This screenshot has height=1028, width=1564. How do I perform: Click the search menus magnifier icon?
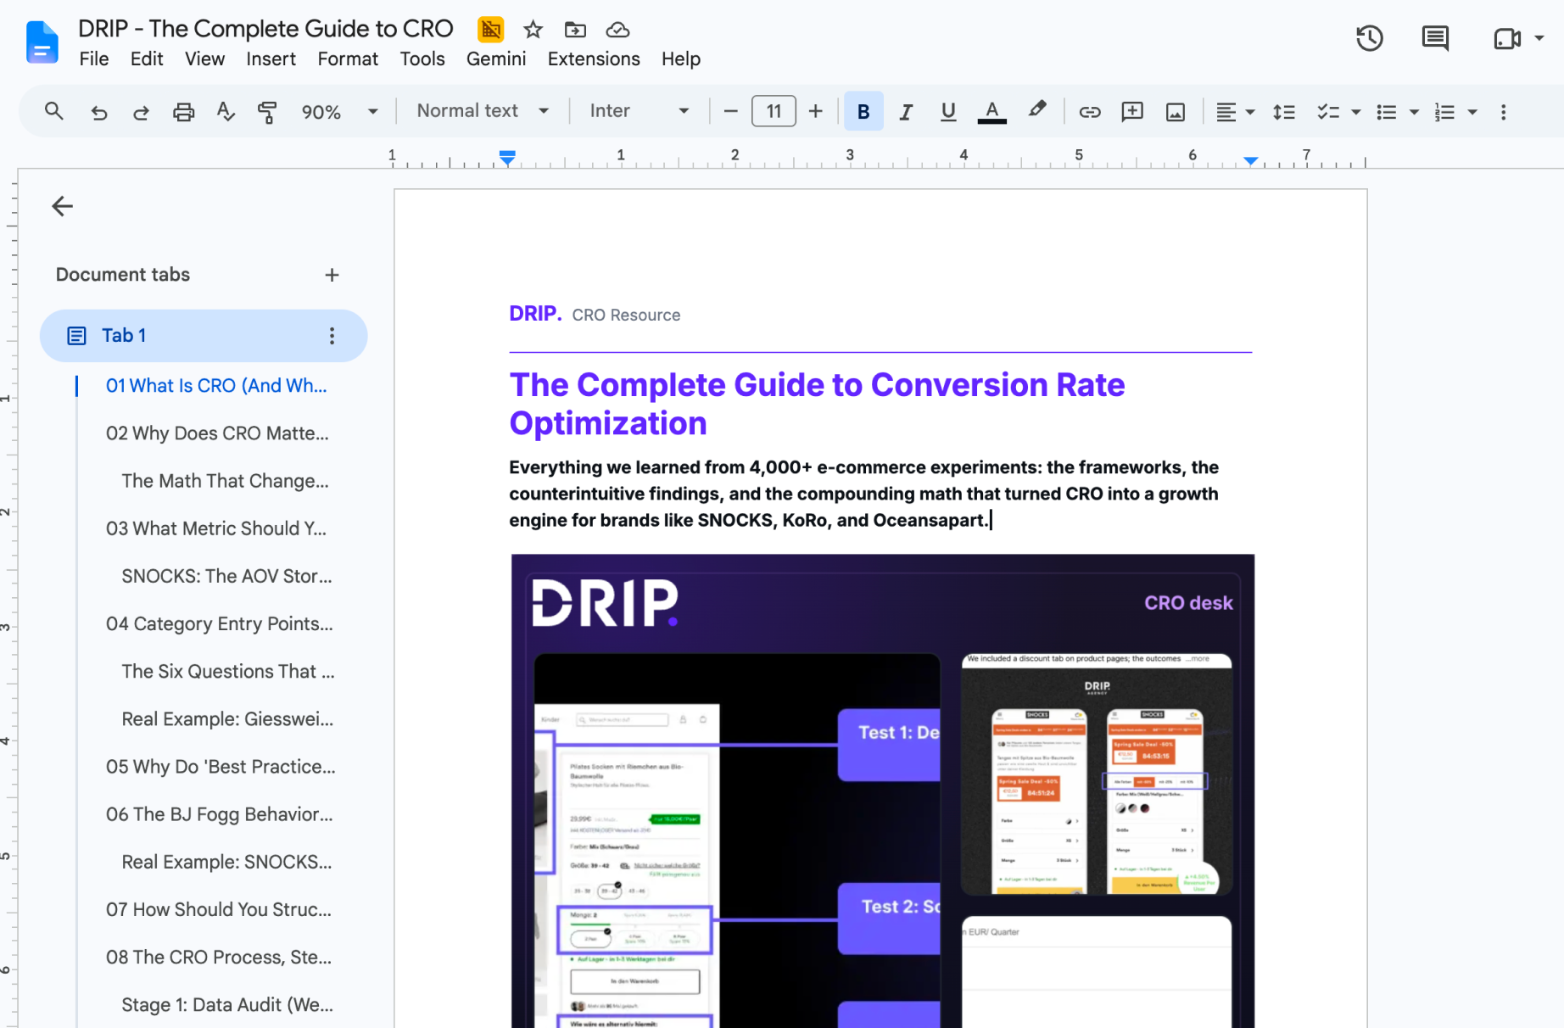[54, 111]
